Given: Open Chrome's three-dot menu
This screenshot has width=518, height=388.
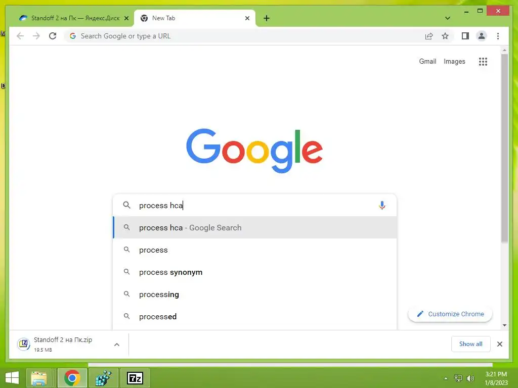Looking at the screenshot, I should (x=498, y=36).
